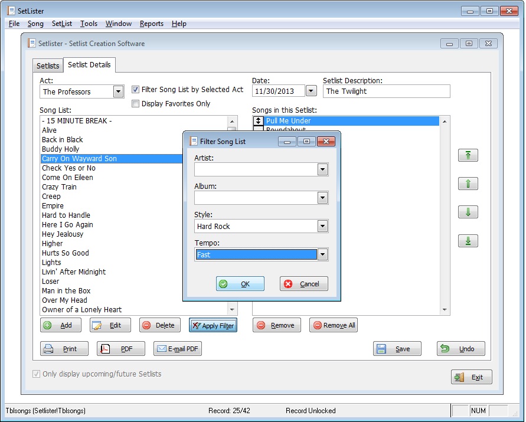Click the move-to-top arrow icon
Viewport: 526px width, 422px height.
coord(468,155)
